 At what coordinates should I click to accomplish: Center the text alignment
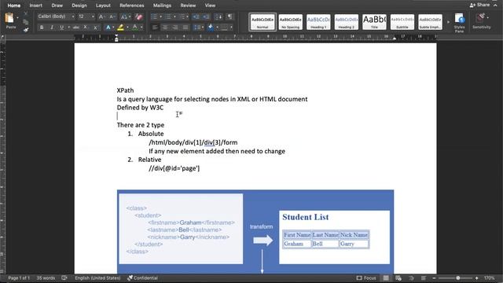165,28
